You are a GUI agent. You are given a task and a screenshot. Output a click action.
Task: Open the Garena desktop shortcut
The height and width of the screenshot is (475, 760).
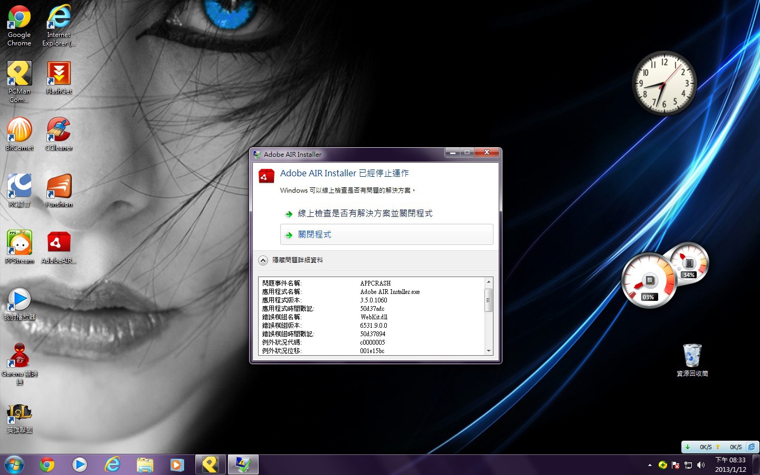[20, 356]
